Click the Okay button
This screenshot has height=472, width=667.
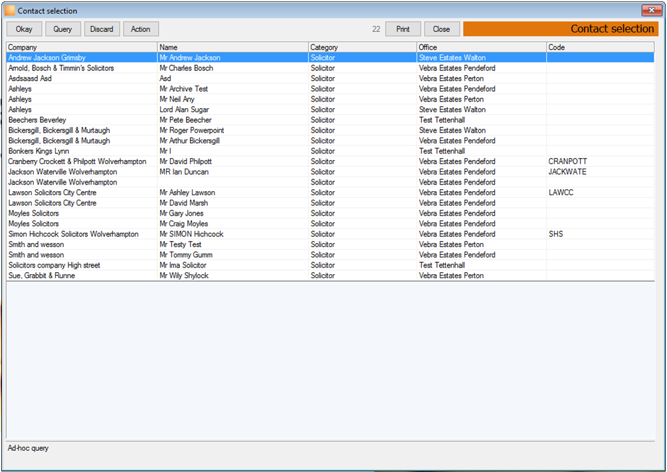[x=24, y=29]
